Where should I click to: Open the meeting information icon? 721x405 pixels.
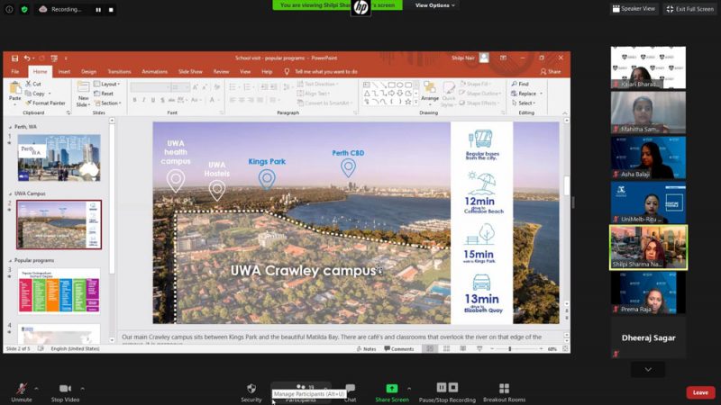(x=9, y=9)
